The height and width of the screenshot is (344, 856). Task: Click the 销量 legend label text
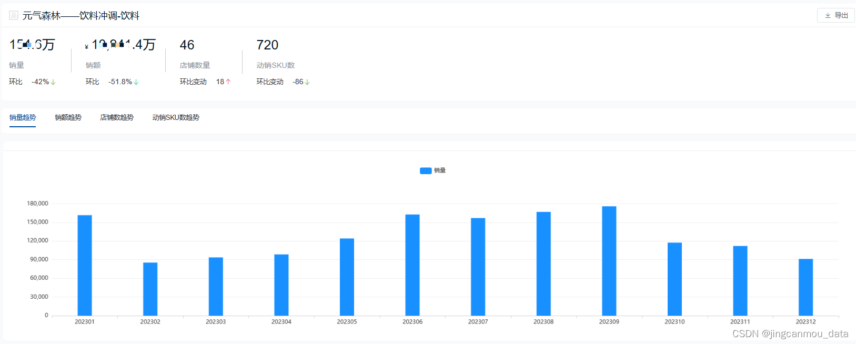point(440,170)
